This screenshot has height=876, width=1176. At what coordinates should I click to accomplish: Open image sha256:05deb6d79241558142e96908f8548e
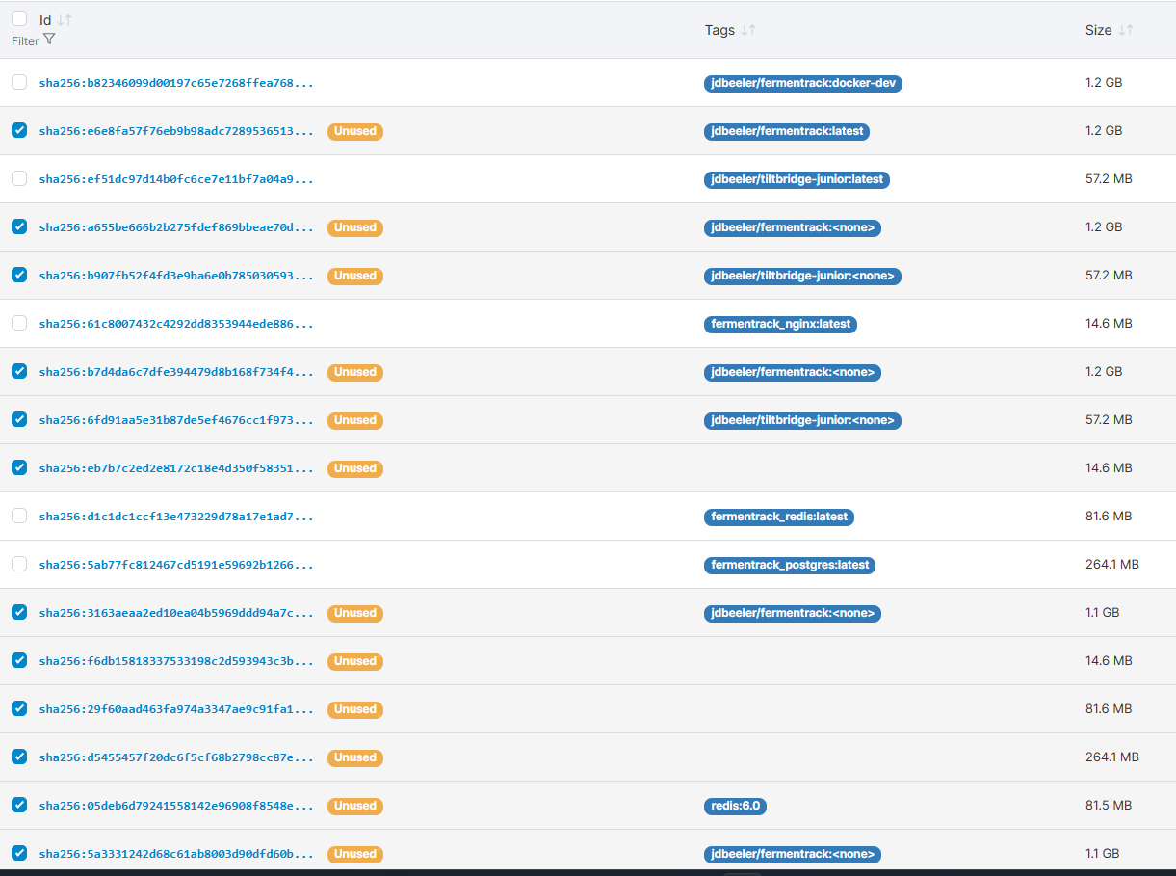click(x=176, y=806)
